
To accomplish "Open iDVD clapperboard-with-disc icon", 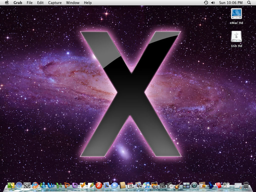I will 170,185.
